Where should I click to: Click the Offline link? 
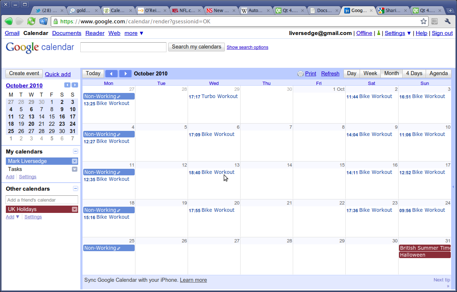point(364,33)
